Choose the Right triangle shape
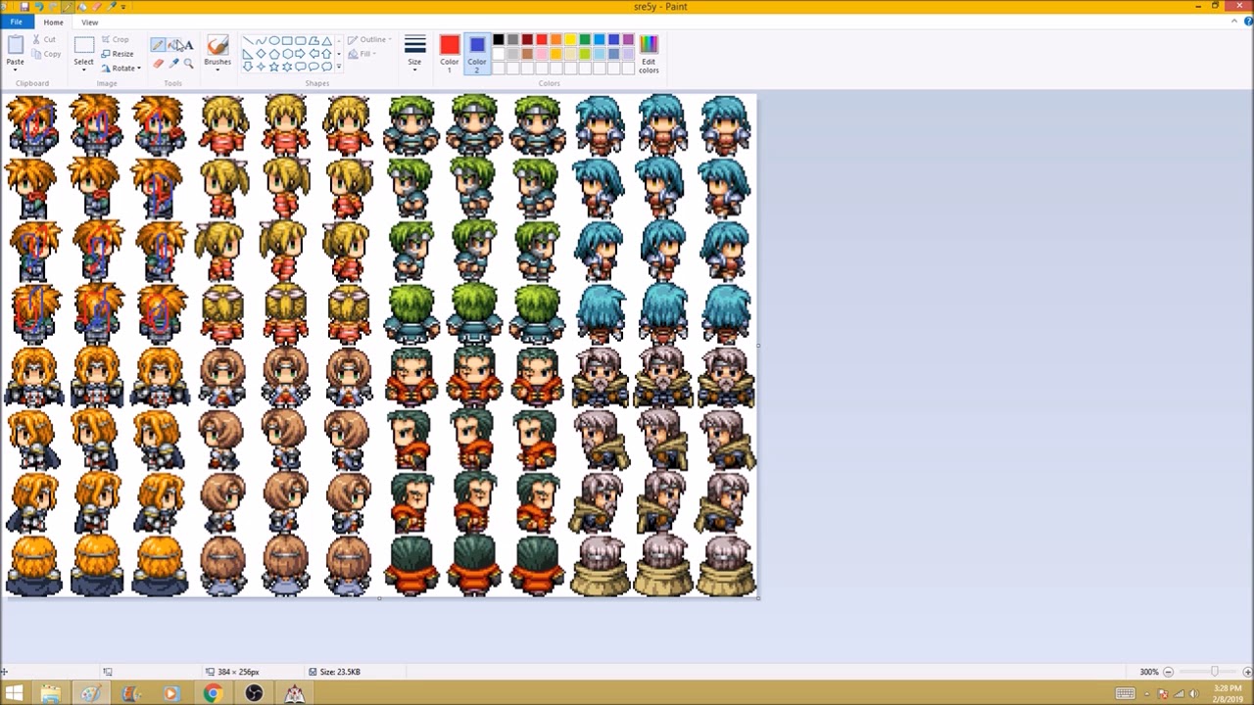The height and width of the screenshot is (705, 1254). point(248,54)
